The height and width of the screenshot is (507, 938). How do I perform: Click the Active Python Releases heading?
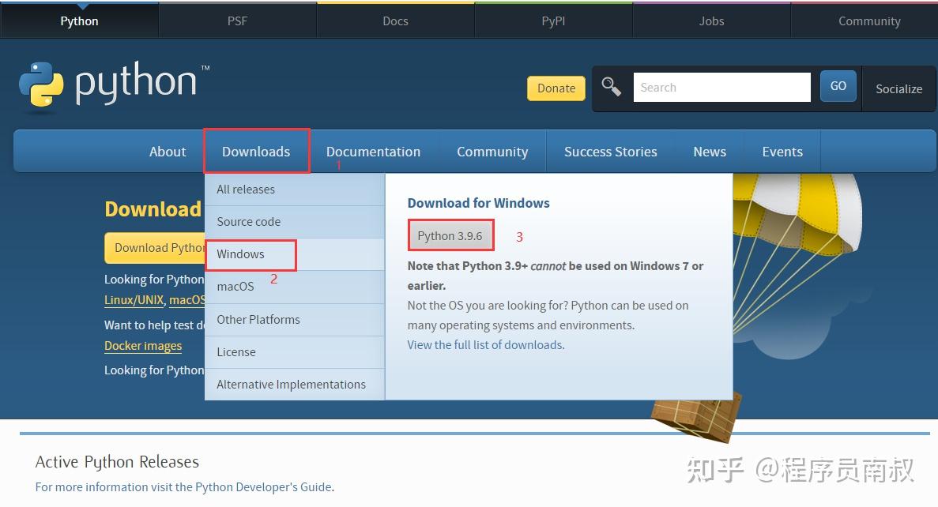click(117, 461)
